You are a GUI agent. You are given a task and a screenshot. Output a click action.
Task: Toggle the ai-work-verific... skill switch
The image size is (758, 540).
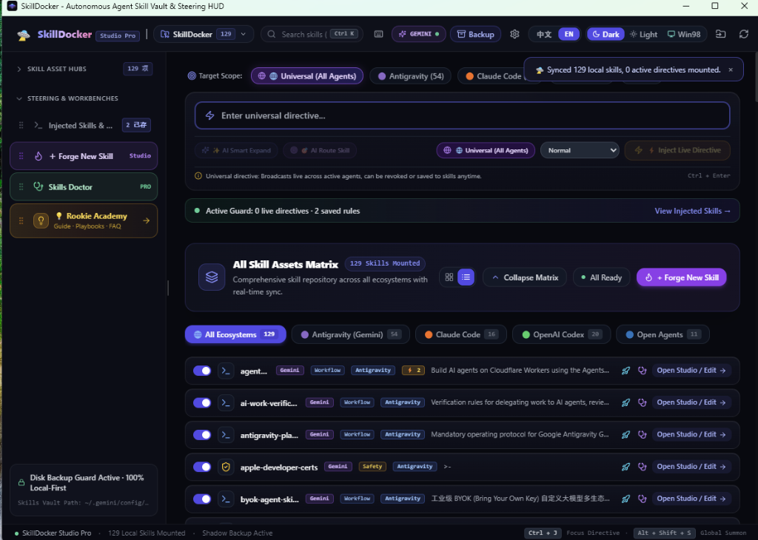pos(202,402)
